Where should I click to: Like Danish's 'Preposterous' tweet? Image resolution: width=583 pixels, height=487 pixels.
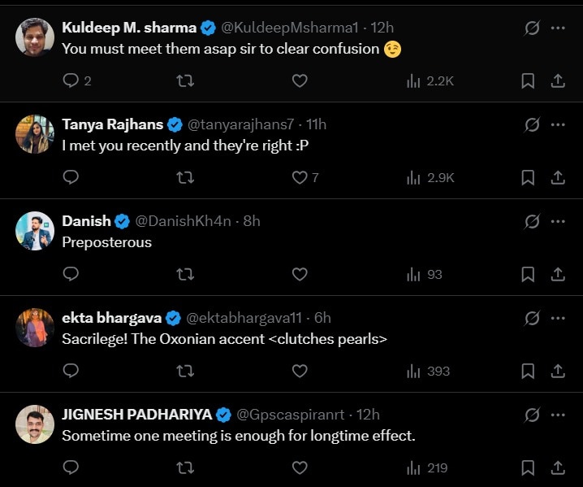[x=300, y=274]
